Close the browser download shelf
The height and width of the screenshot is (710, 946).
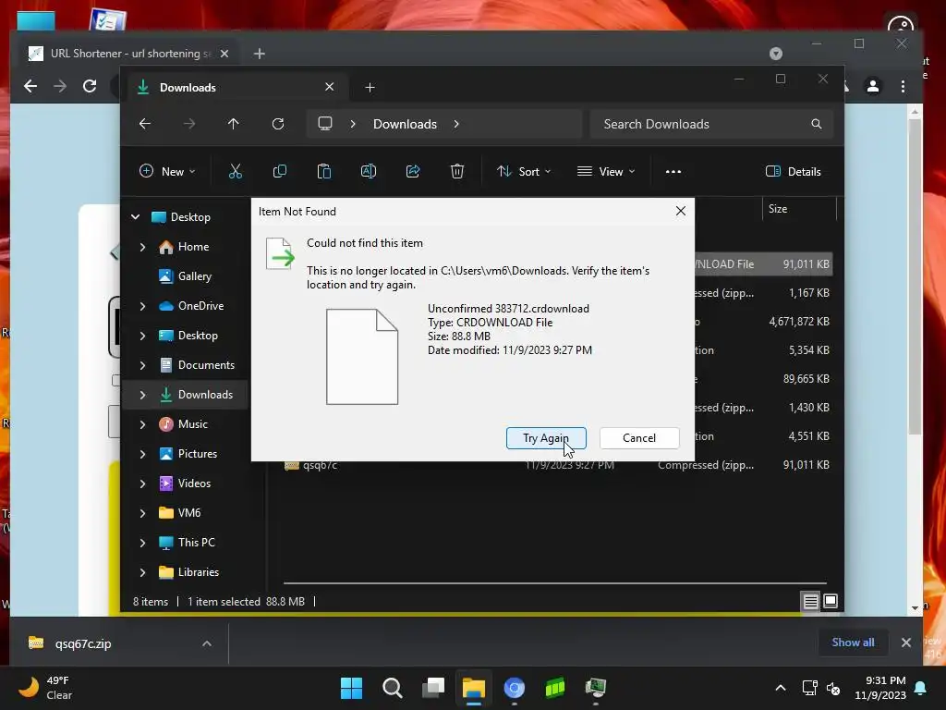(905, 643)
